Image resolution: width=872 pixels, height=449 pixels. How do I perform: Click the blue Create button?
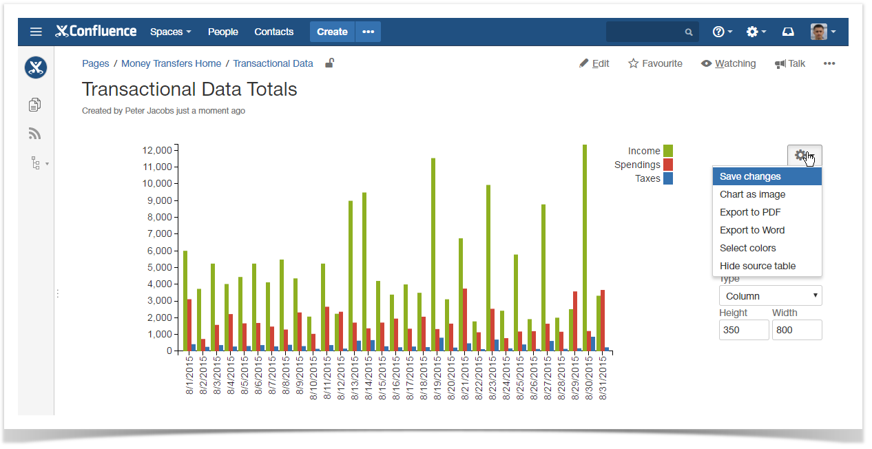click(x=332, y=32)
